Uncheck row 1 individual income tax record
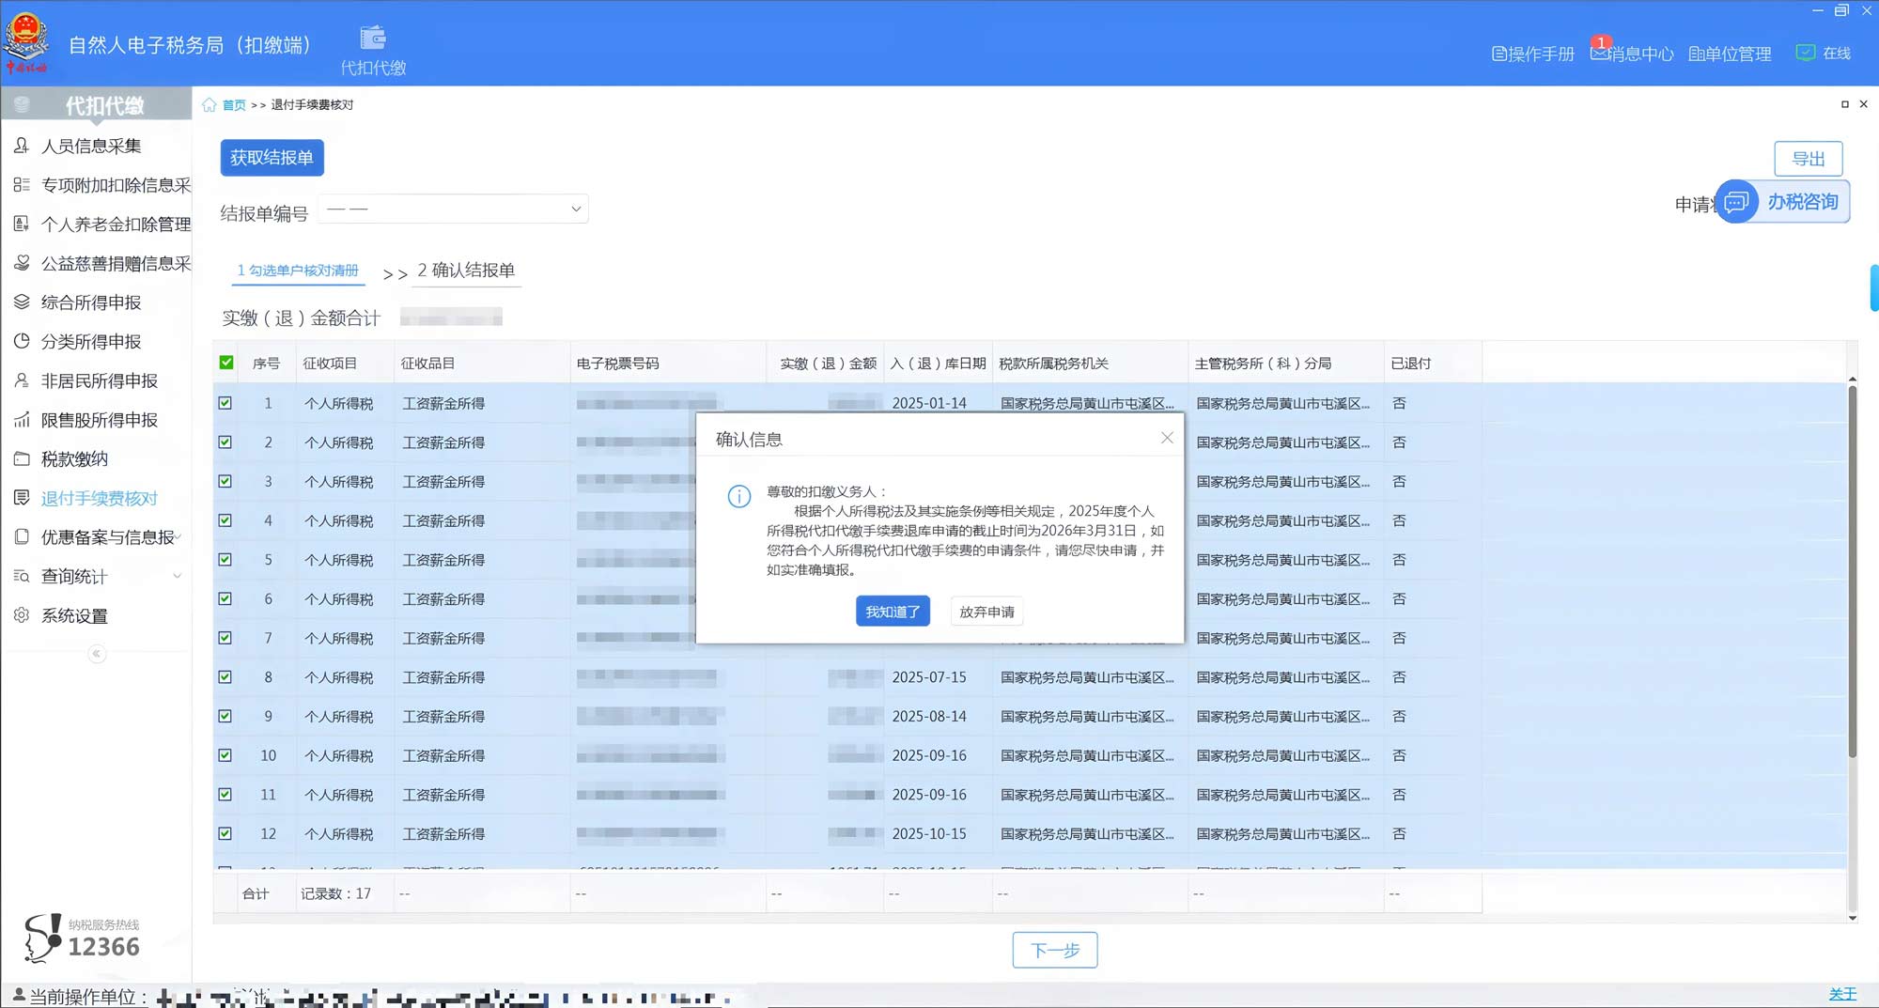 [x=225, y=402]
